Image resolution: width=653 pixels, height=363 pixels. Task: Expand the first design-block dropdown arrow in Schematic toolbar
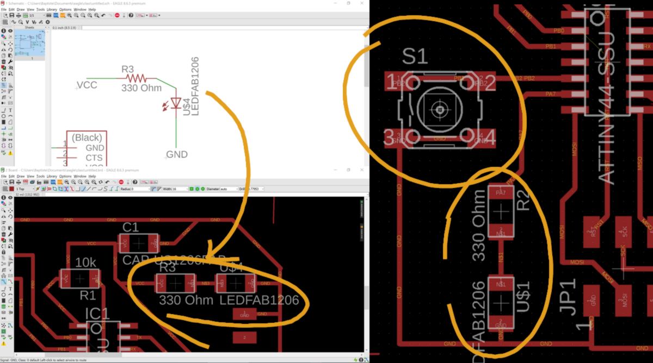tap(147, 15)
